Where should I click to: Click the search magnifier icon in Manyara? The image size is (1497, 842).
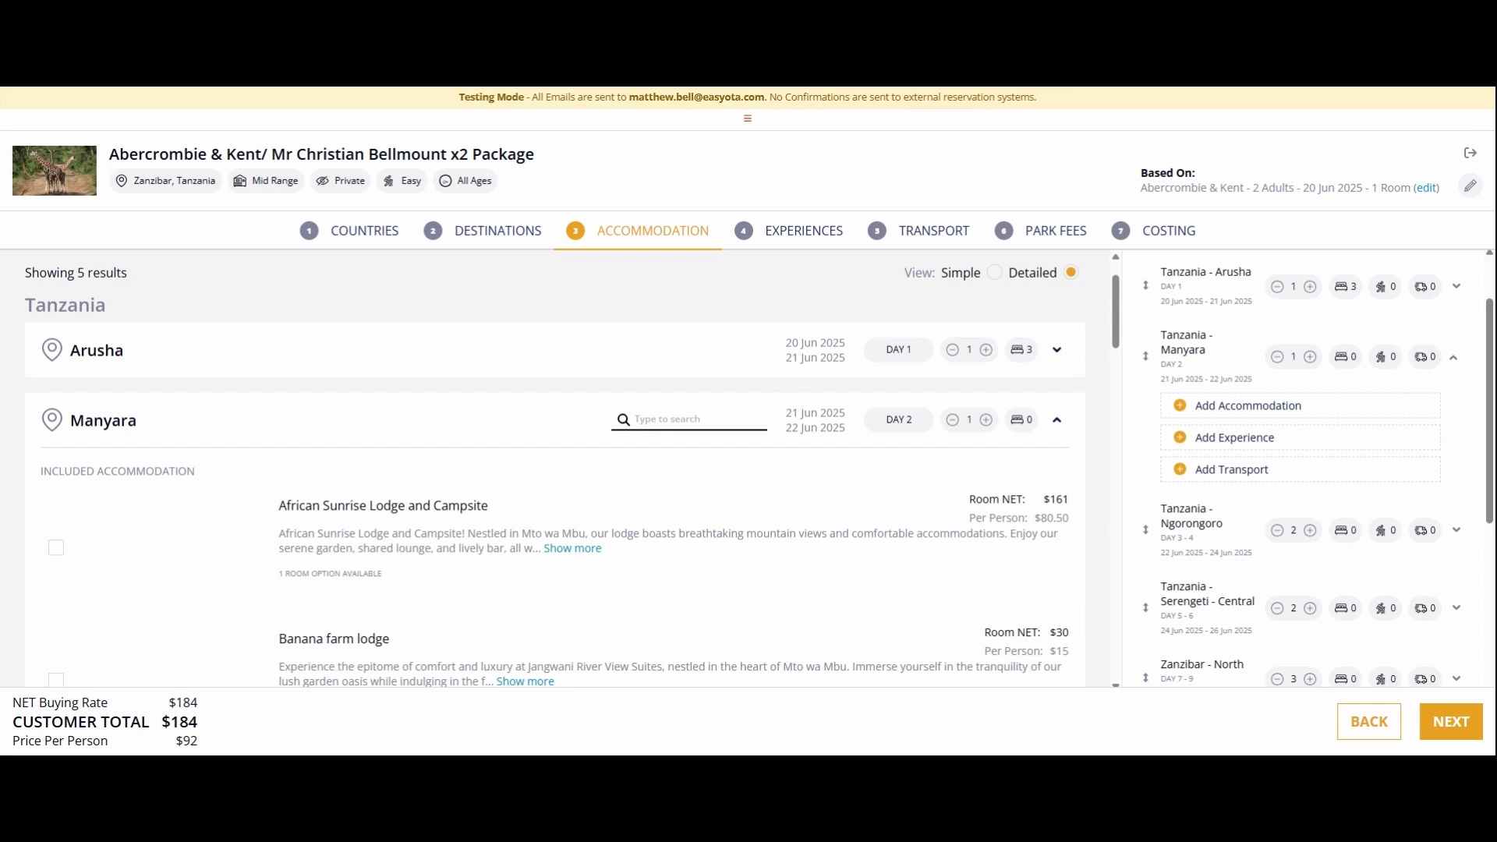(x=624, y=419)
